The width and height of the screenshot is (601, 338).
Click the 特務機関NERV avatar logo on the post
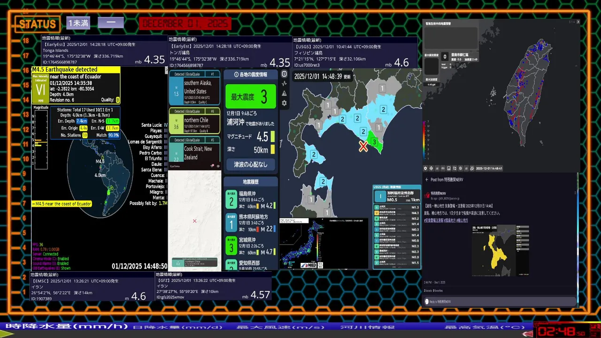(426, 194)
